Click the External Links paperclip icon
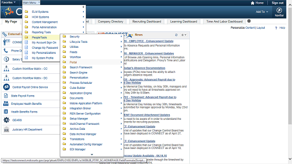The width and height of the screenshot is (292, 164). [x=5, y=34]
